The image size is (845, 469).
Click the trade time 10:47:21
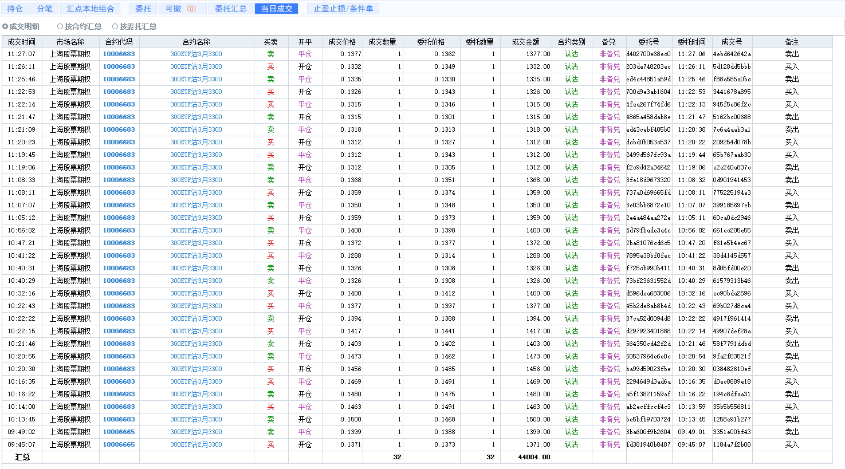point(22,243)
